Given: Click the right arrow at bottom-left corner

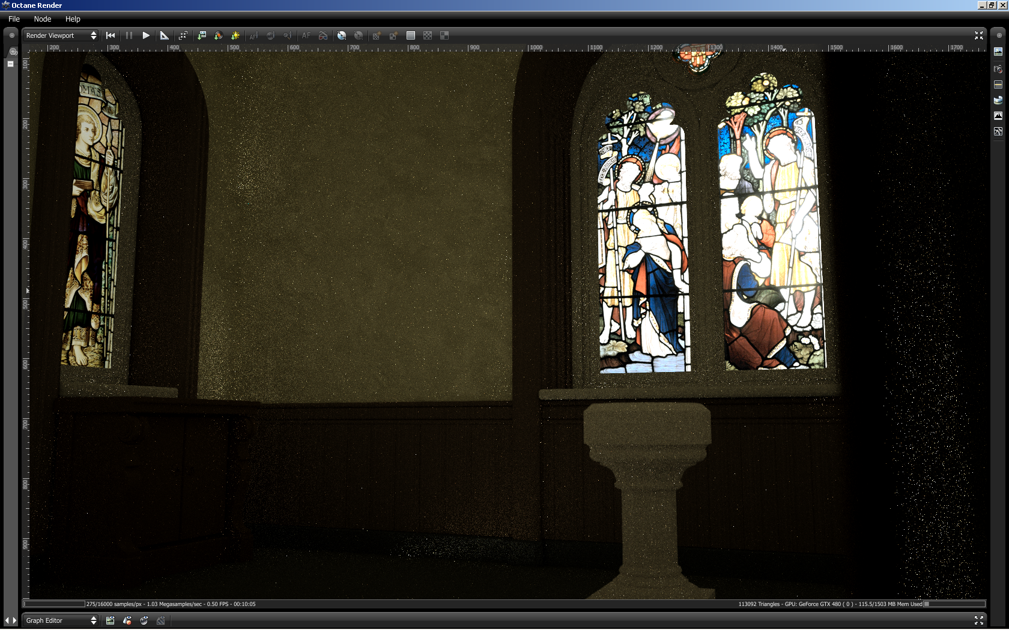Looking at the screenshot, I should [x=14, y=620].
